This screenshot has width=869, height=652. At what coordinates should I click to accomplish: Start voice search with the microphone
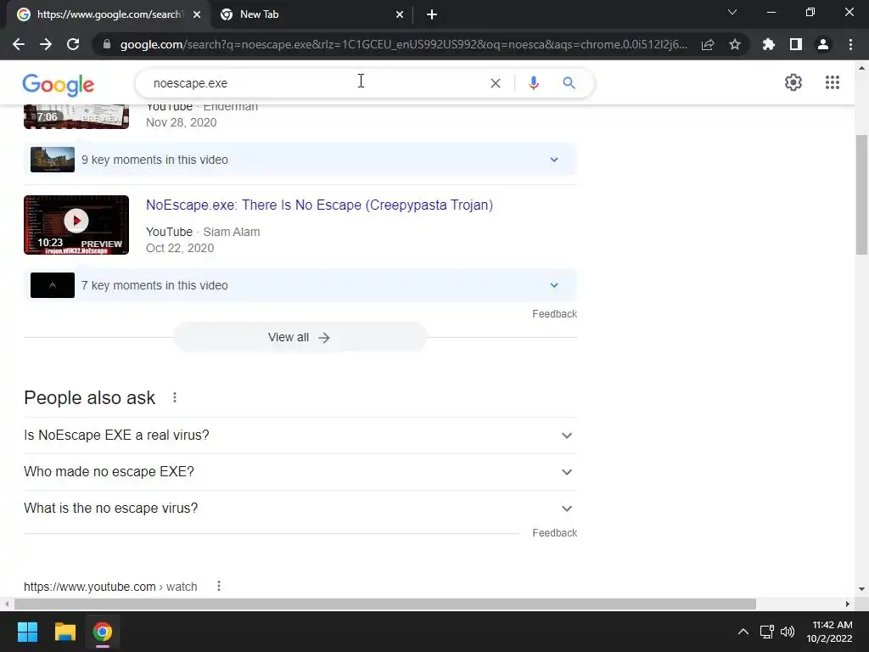(x=534, y=83)
